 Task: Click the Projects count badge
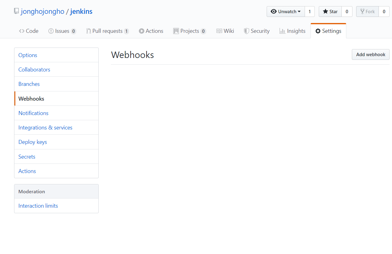(204, 31)
